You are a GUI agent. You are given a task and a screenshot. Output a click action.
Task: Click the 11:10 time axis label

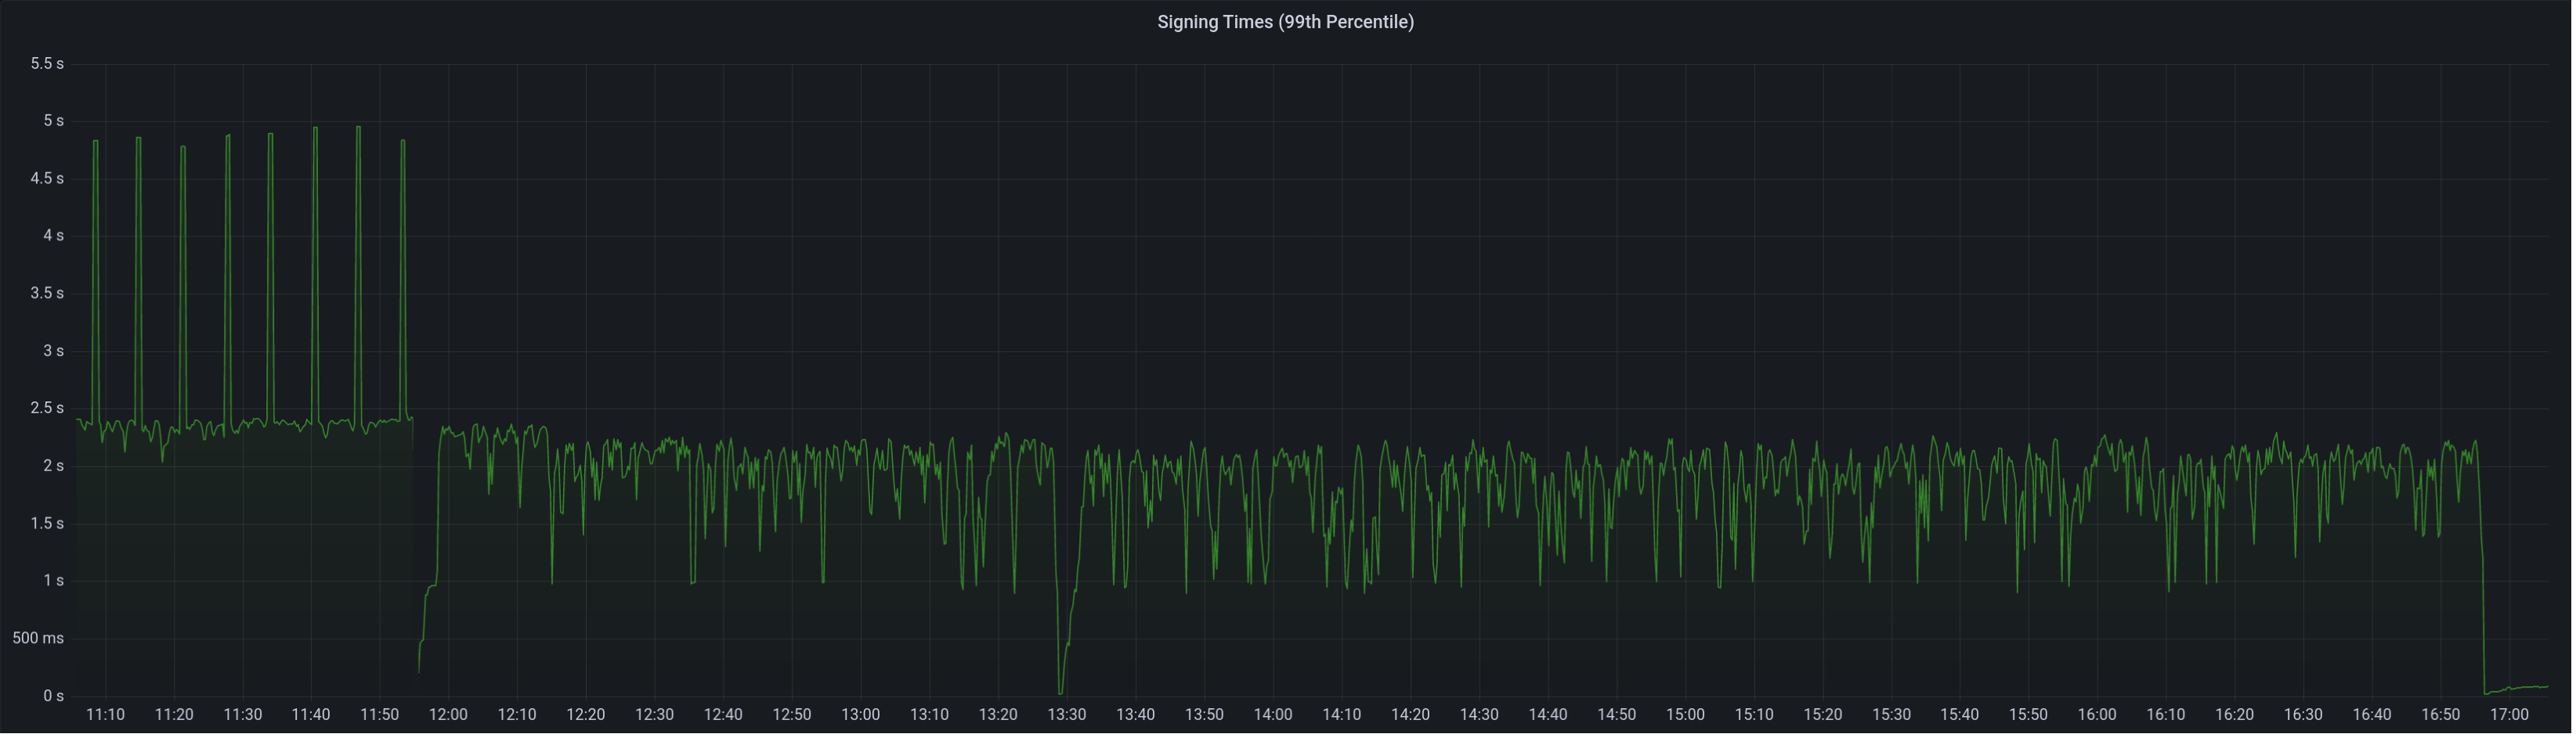tap(105, 715)
